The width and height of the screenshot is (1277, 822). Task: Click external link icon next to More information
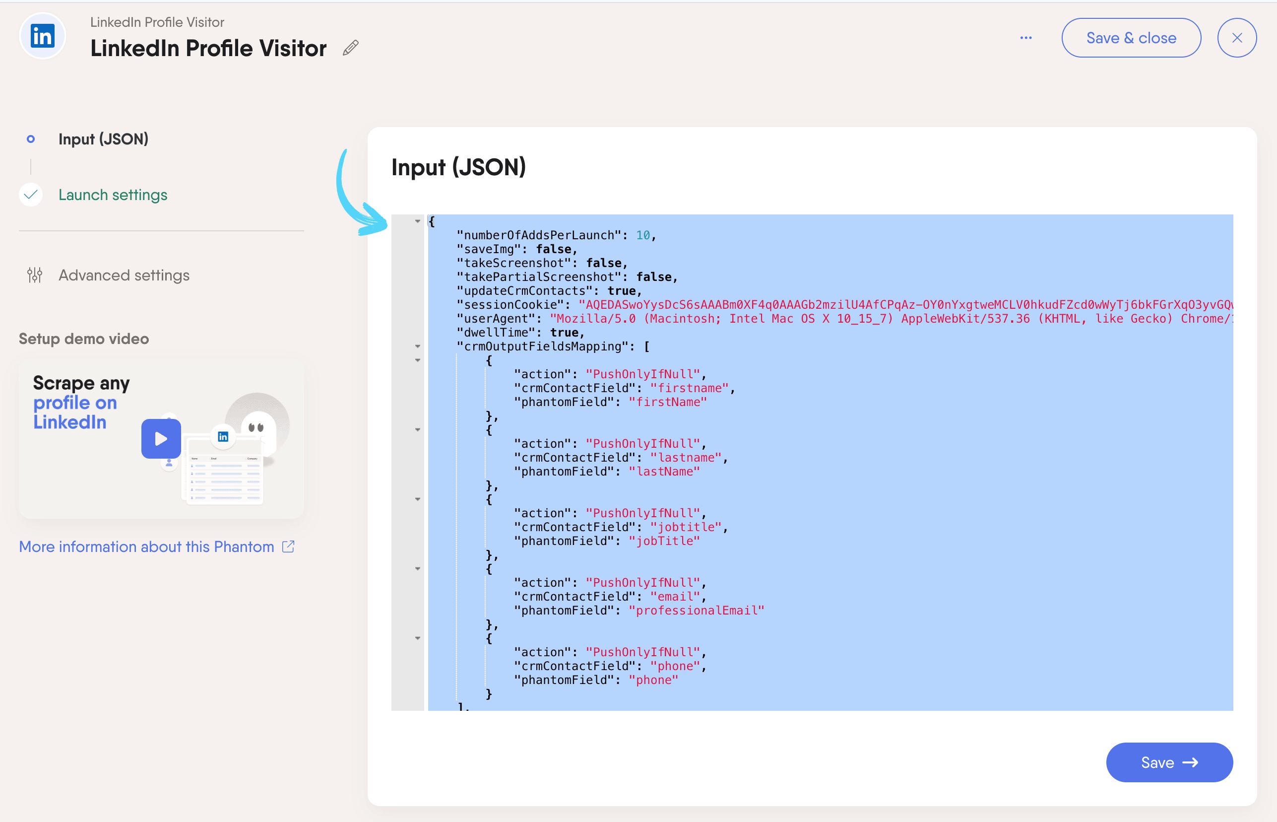288,547
